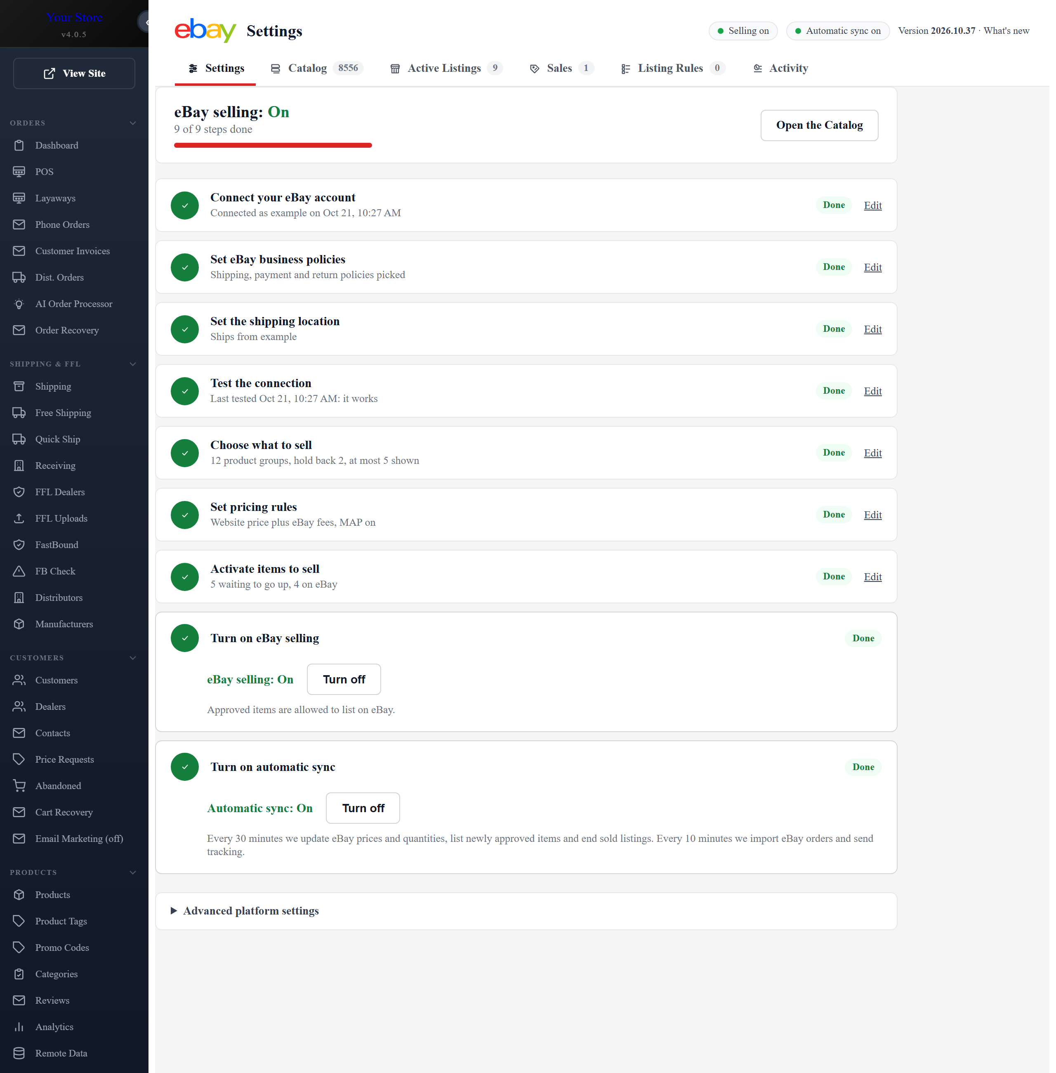Click the Receiving building icon

[x=19, y=466]
